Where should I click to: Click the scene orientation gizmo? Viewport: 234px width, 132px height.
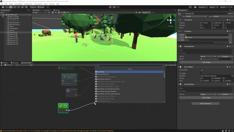coord(171,20)
